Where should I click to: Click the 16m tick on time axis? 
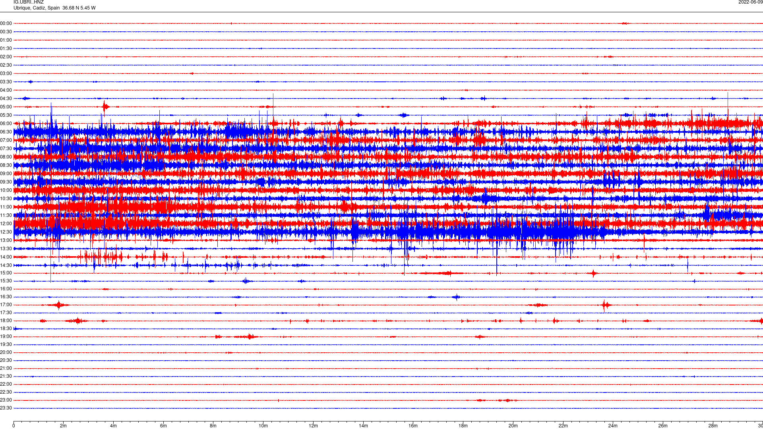[413, 426]
